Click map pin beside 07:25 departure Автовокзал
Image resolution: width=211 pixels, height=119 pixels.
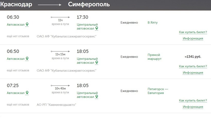coord(27,93)
